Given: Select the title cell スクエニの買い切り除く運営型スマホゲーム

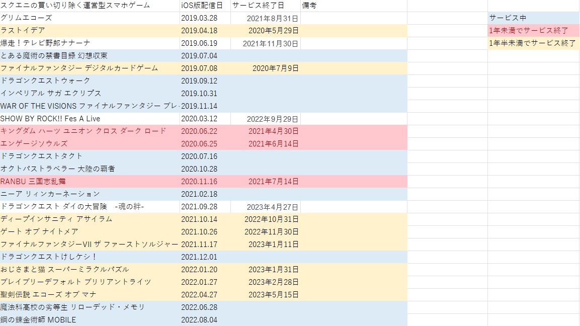Looking at the screenshot, I should coord(90,6).
